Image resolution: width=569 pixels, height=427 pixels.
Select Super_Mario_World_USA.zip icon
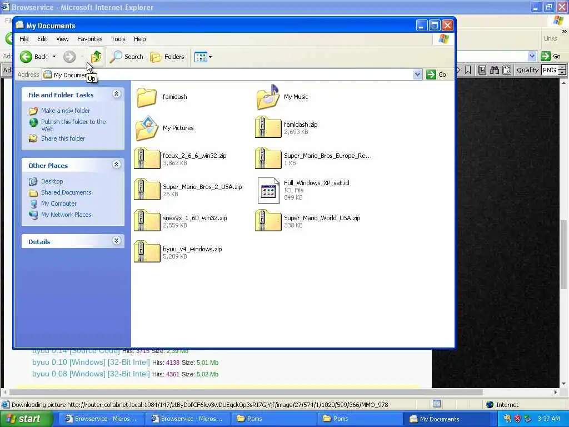pyautogui.click(x=268, y=221)
